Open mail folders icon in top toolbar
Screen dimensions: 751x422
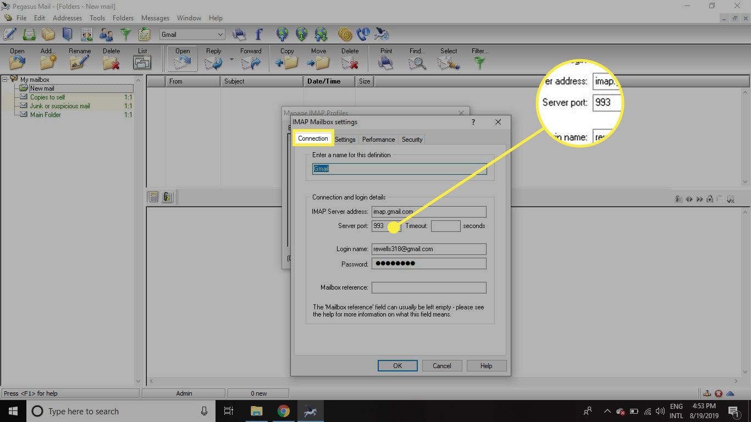click(48, 35)
